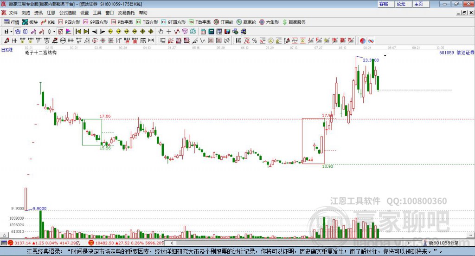
Task: Select the zigzag wave line tool
Action: click(203, 40)
